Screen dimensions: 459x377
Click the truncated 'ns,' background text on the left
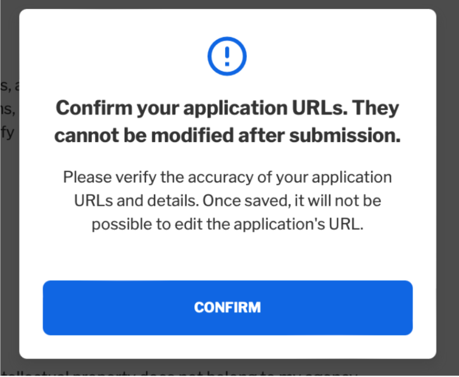pos(8,110)
